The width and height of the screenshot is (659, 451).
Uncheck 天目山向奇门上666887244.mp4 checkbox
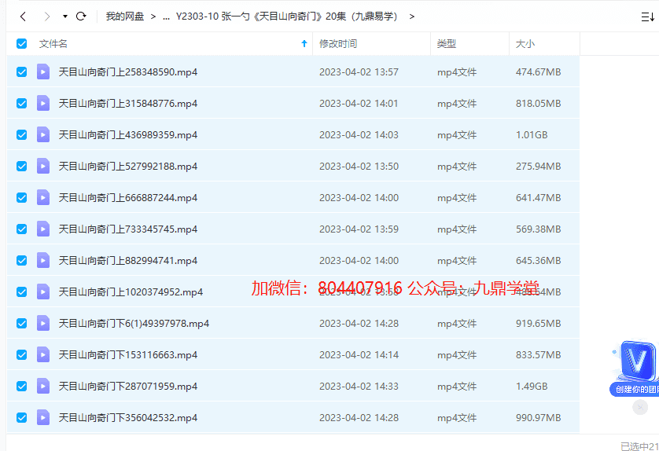tap(22, 197)
